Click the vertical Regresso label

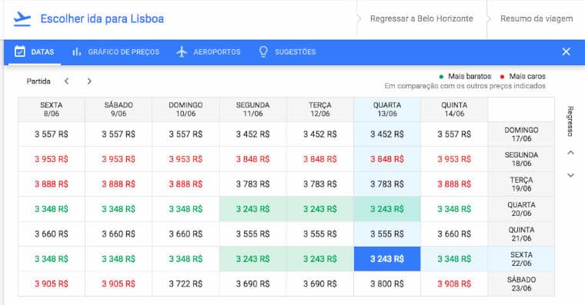point(570,121)
